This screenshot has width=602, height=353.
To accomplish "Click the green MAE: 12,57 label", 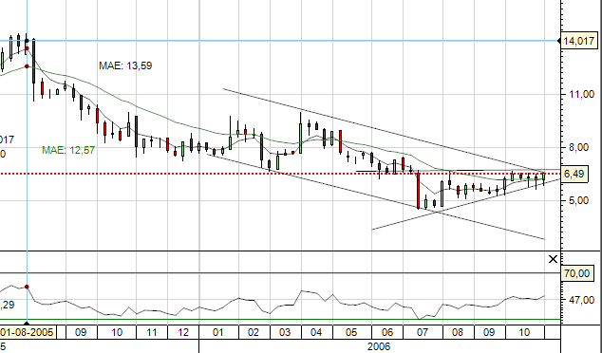I will (x=68, y=150).
